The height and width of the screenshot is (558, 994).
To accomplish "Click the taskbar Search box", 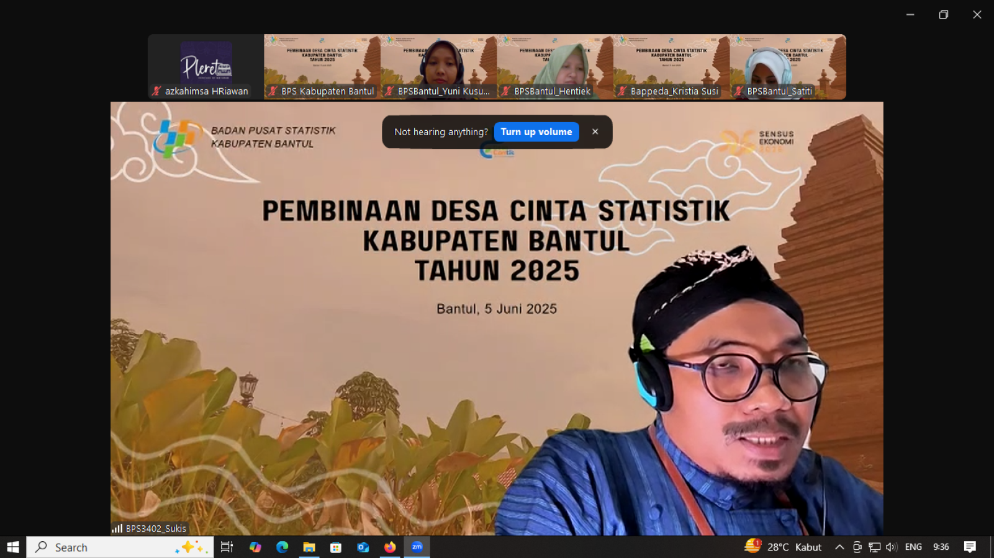I will [120, 547].
